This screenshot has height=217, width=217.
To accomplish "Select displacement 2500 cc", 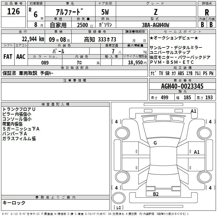I will (x=85, y=25).
